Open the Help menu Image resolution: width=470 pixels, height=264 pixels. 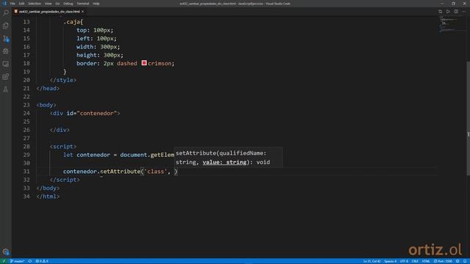point(96,4)
